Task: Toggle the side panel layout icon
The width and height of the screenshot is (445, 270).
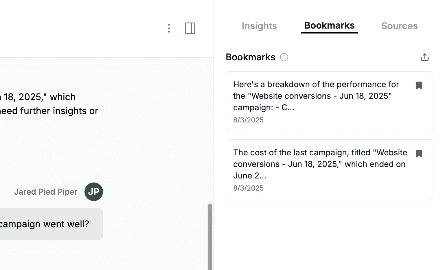Action: (x=190, y=28)
